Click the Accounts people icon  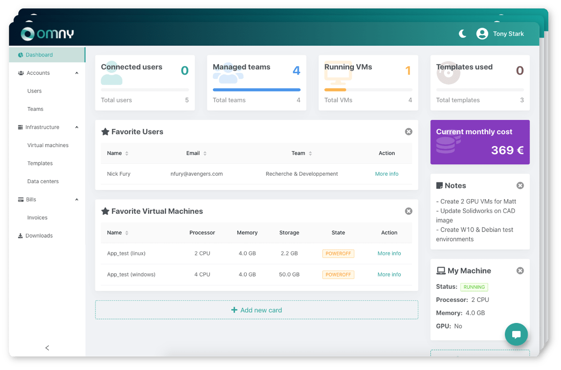pos(21,73)
